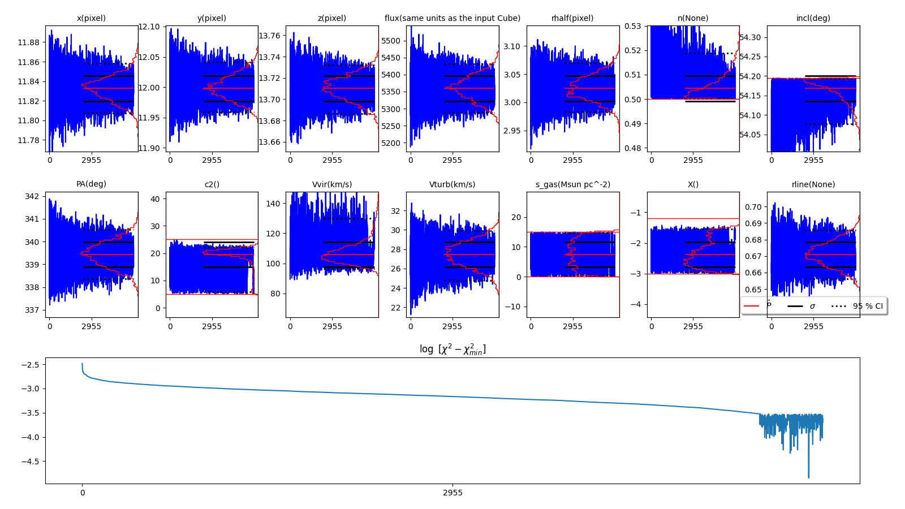Click the n(None) parameter plot
This screenshot has width=905, height=509.
(693, 89)
